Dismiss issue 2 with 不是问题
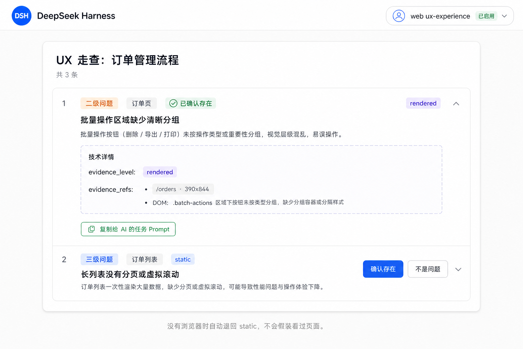 [x=428, y=269]
